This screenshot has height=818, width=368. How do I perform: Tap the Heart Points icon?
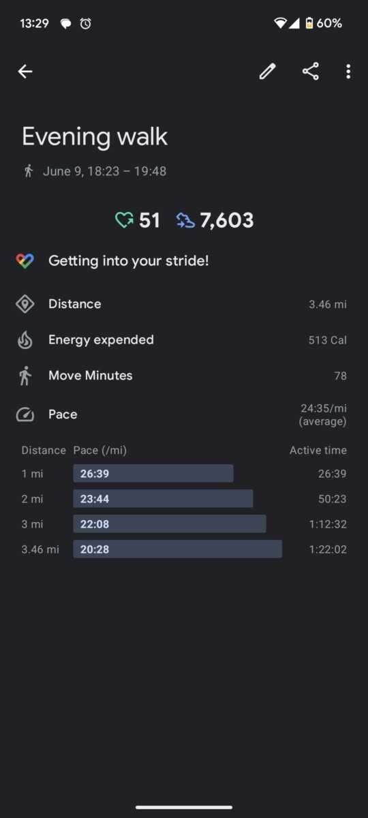pos(124,220)
